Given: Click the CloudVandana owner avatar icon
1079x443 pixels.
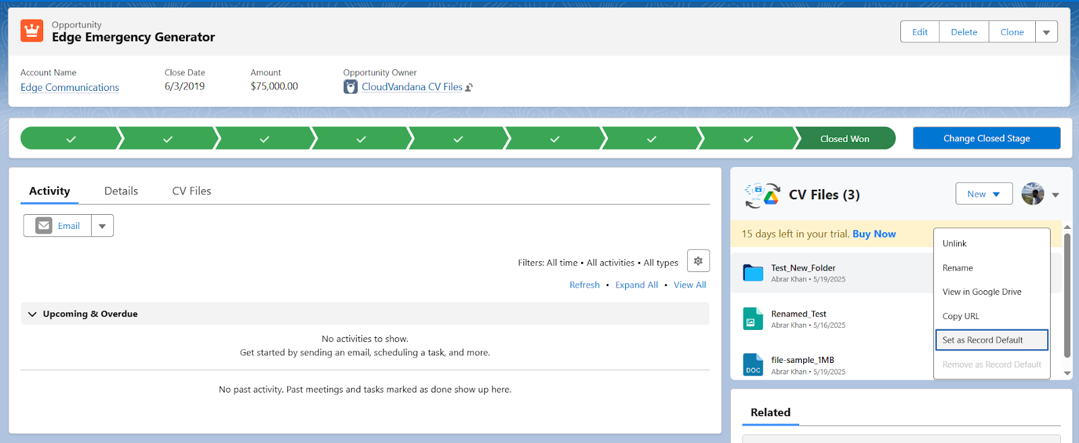Looking at the screenshot, I should [x=351, y=87].
